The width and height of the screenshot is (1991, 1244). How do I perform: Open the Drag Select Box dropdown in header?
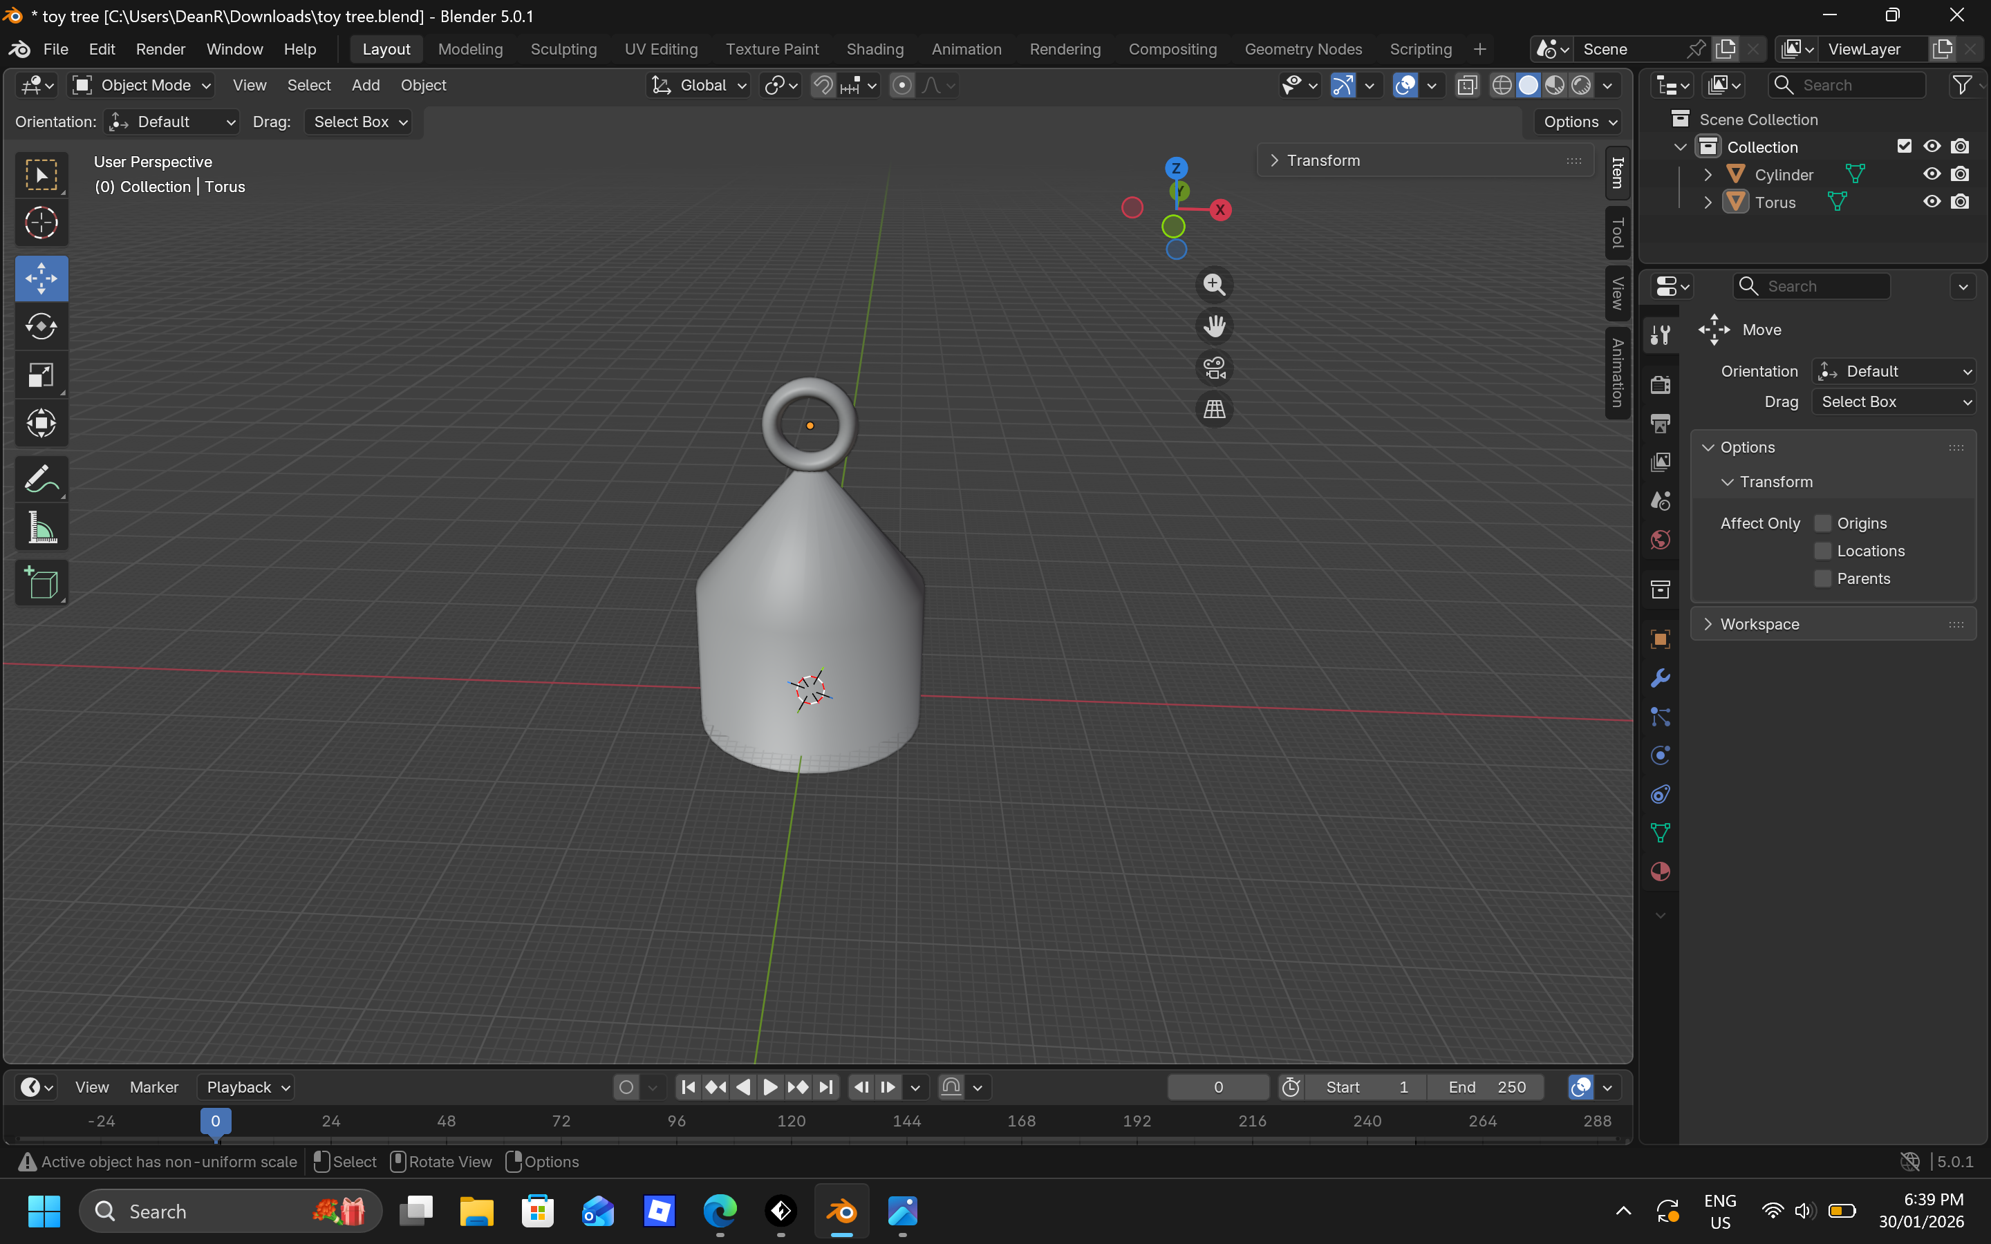(x=359, y=122)
